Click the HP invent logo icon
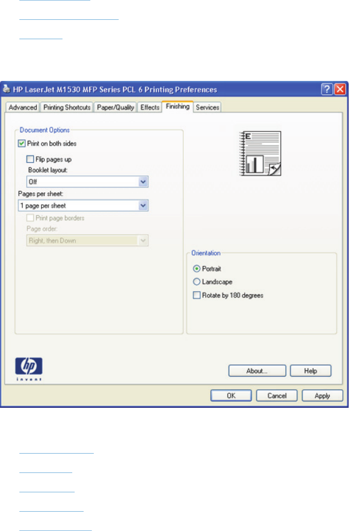 coord(29,369)
